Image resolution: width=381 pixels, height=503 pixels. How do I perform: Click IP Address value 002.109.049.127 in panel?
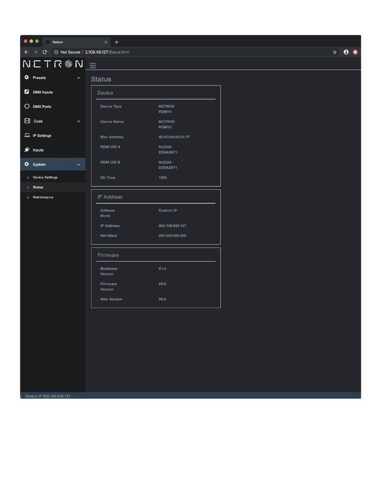click(x=172, y=226)
